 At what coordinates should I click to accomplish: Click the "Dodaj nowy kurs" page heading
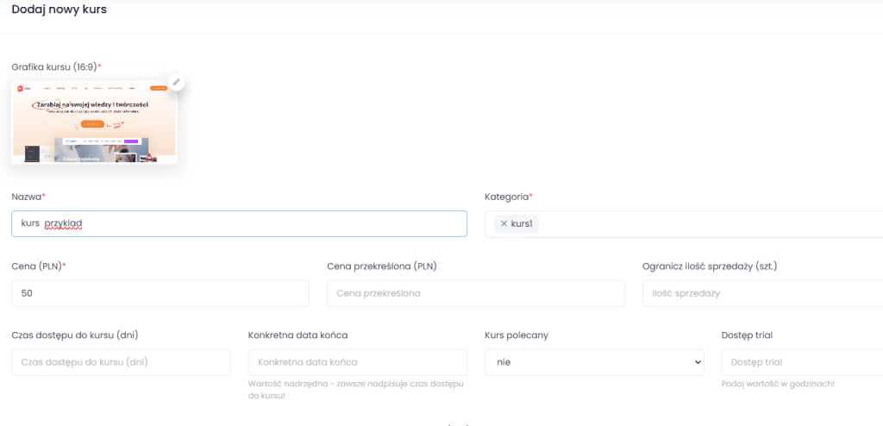tap(59, 9)
